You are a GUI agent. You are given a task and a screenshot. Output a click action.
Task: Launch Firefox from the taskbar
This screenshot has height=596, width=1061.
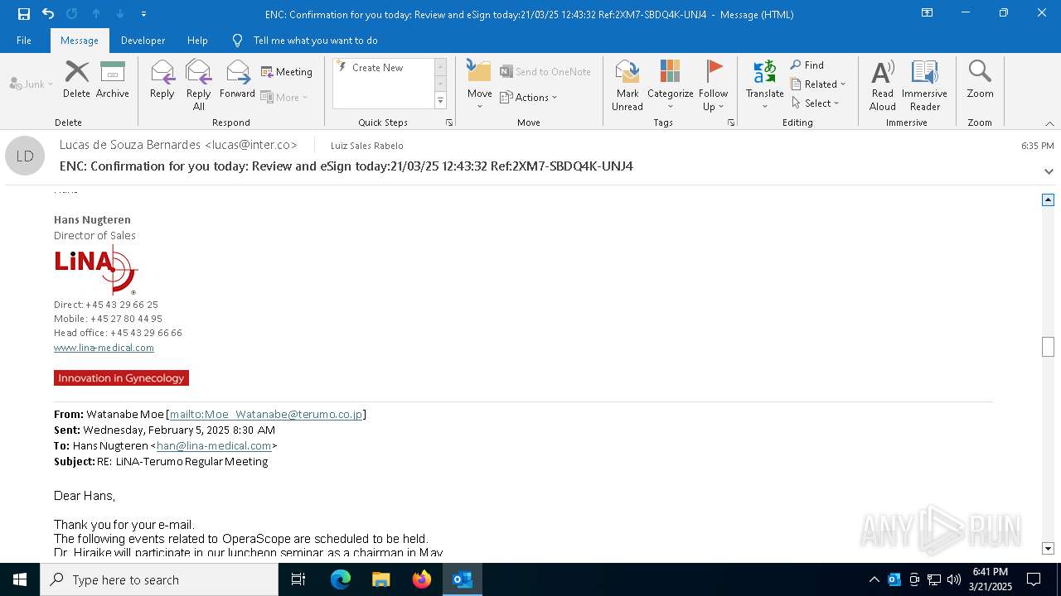(422, 579)
